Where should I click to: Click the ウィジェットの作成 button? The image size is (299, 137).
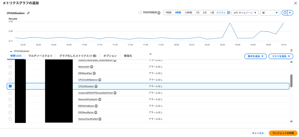tap(283, 133)
